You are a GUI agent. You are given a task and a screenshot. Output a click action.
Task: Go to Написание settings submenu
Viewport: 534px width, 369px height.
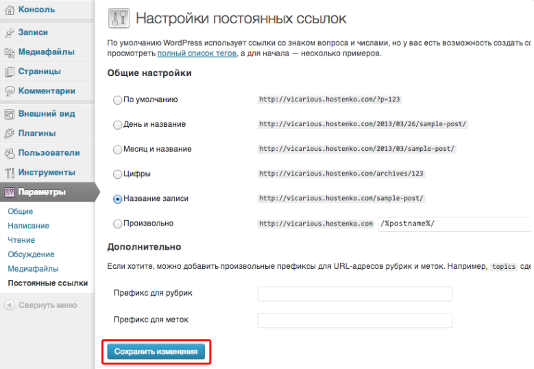coord(29,226)
